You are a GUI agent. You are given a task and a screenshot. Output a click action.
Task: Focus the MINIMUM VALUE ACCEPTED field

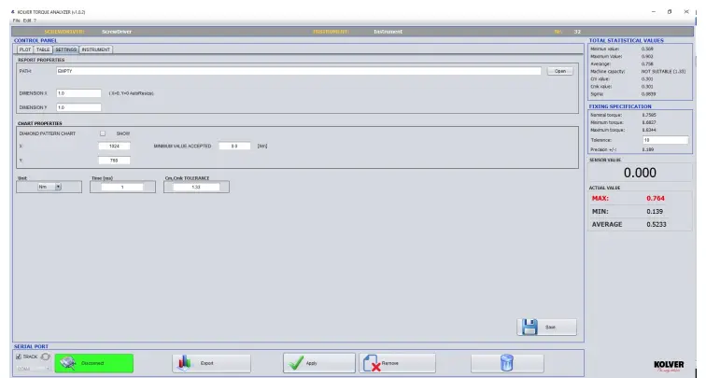click(234, 146)
